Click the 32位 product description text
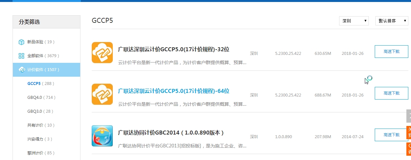The width and height of the screenshot is (411, 160). click(x=182, y=62)
